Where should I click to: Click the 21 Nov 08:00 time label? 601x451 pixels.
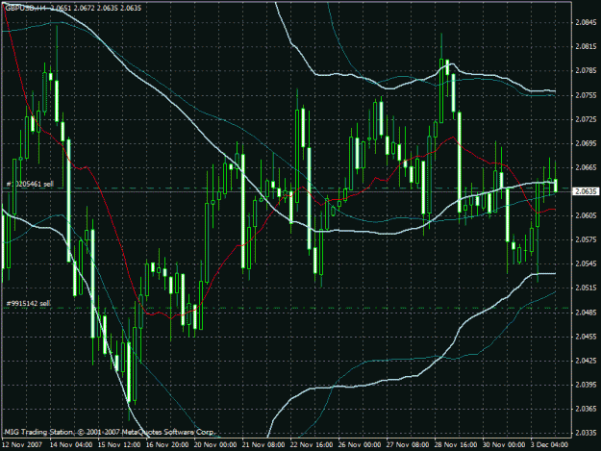[x=263, y=445]
